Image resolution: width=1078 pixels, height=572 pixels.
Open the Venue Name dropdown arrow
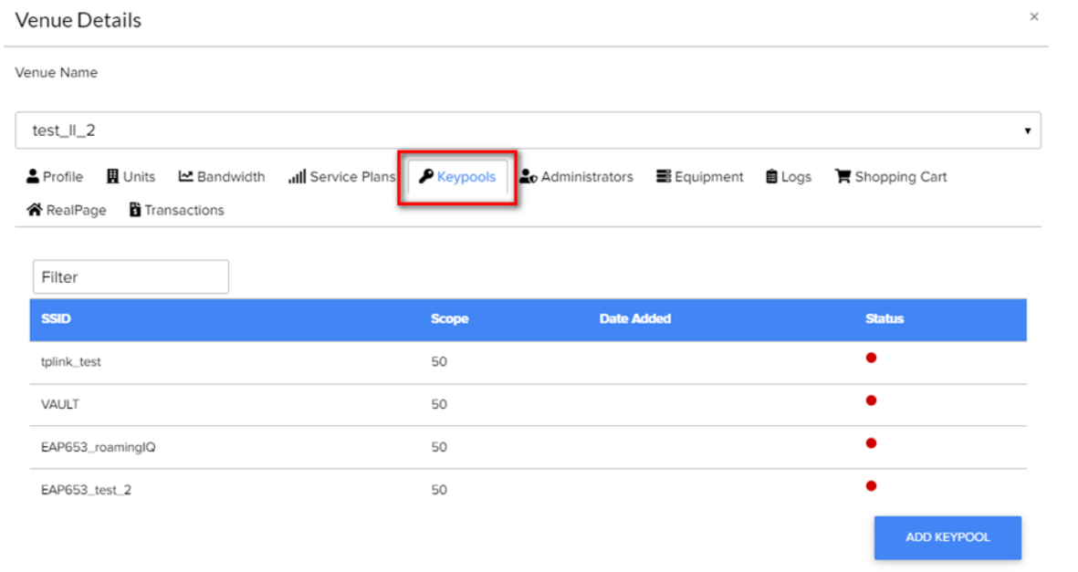[x=1027, y=131]
